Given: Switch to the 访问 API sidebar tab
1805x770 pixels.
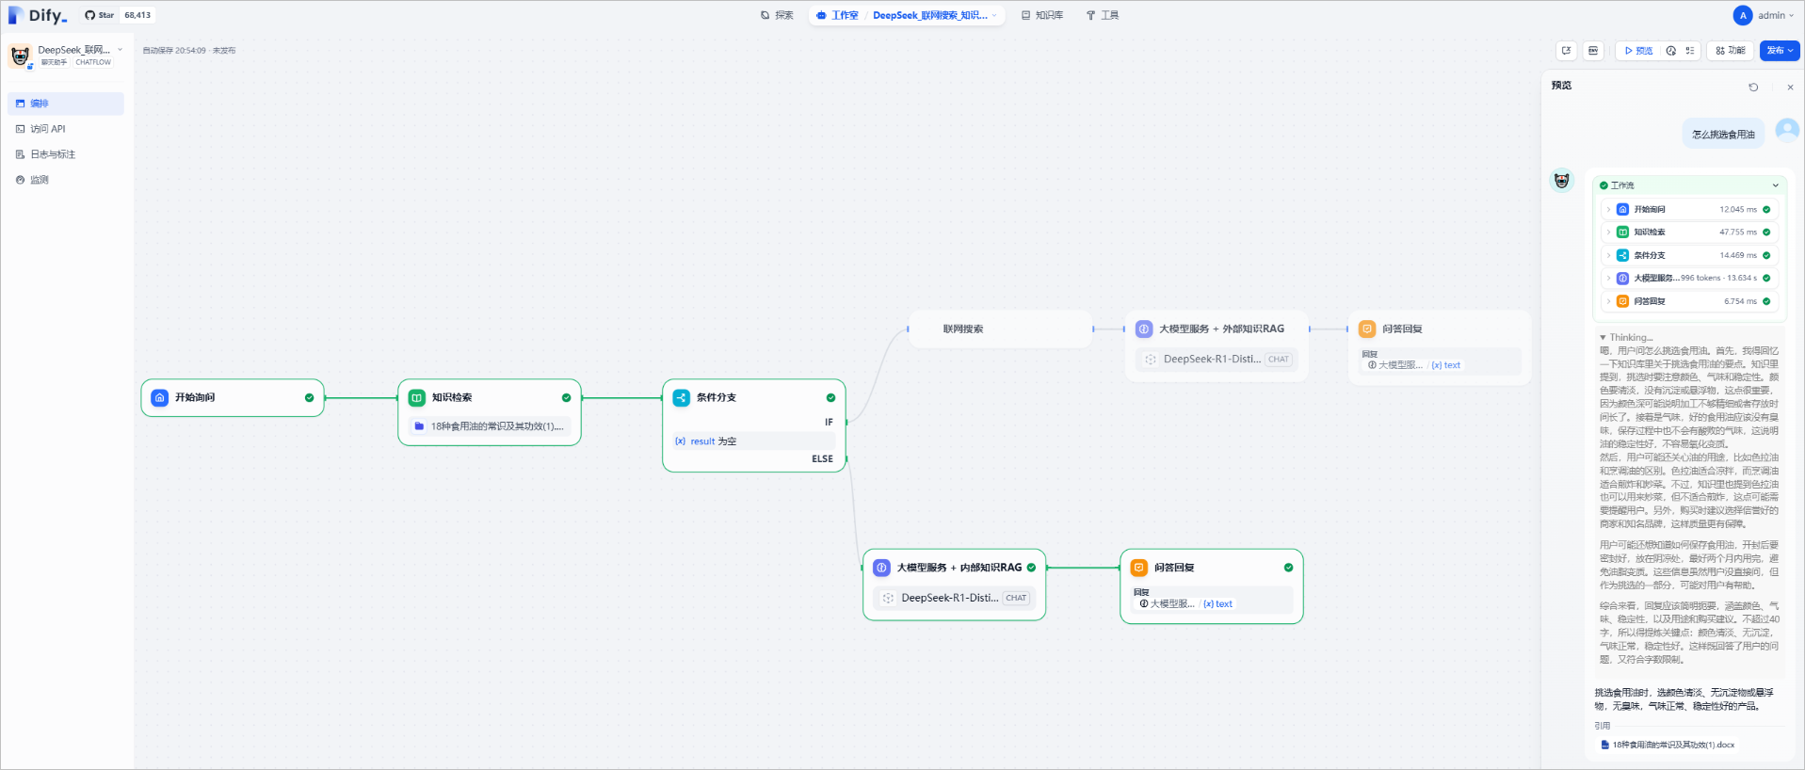Looking at the screenshot, I should (x=48, y=129).
